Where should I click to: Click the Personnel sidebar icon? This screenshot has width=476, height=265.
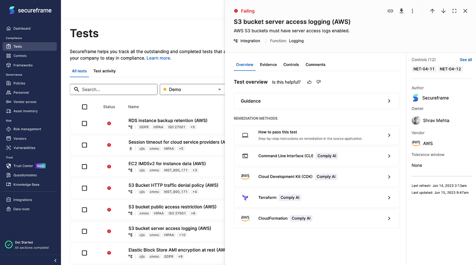[x=9, y=92]
